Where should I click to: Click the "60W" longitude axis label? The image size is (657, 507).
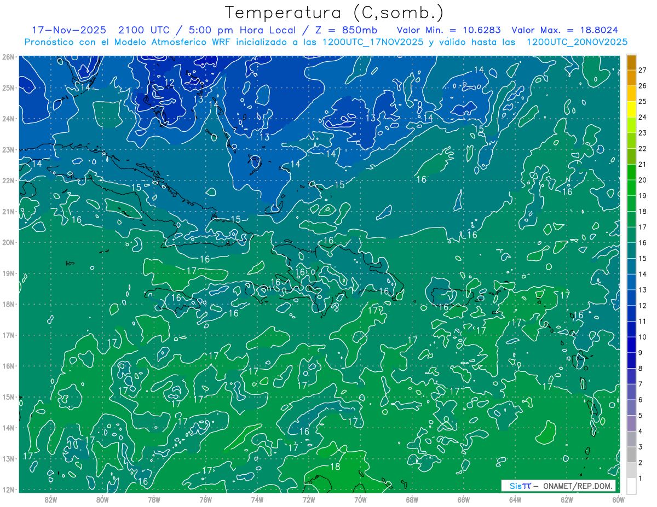click(x=619, y=499)
